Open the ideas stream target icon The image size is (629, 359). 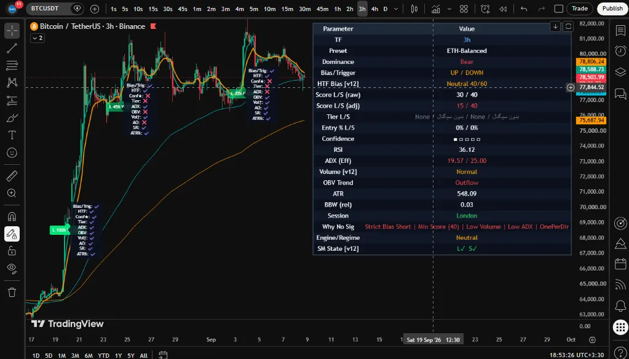click(620, 223)
